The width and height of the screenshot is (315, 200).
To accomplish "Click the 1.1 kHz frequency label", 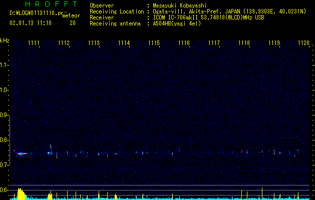I will click(4, 65).
